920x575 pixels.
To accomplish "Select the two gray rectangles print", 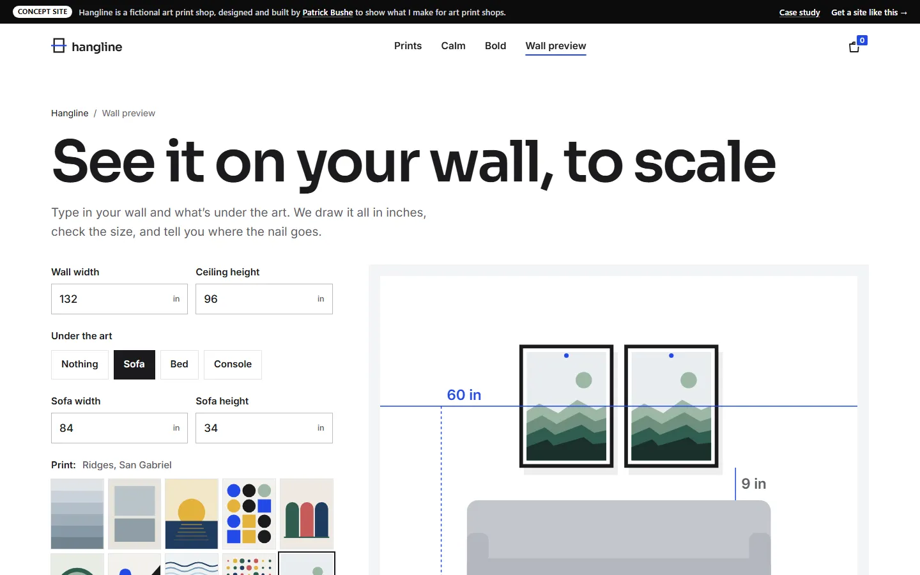I will (x=134, y=514).
